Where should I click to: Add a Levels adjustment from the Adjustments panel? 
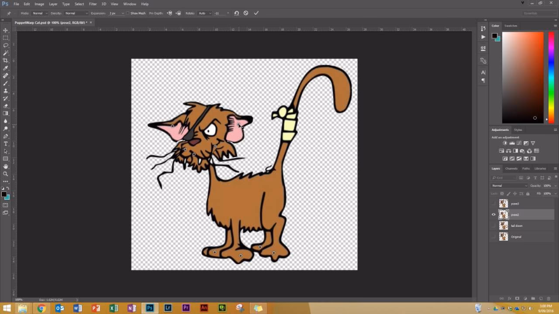(x=512, y=143)
